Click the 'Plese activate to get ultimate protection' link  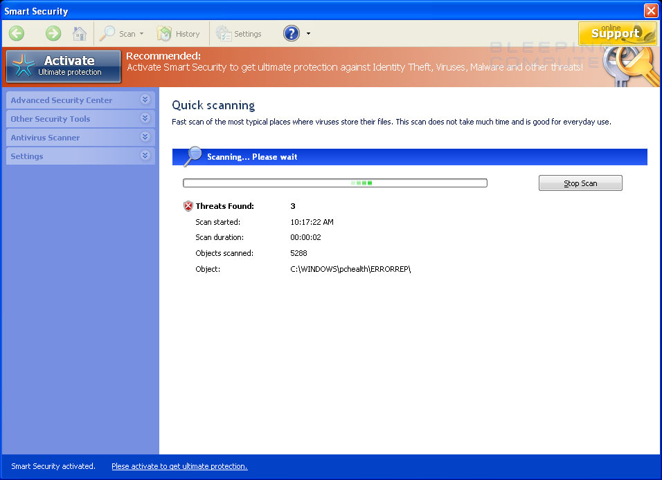179,466
